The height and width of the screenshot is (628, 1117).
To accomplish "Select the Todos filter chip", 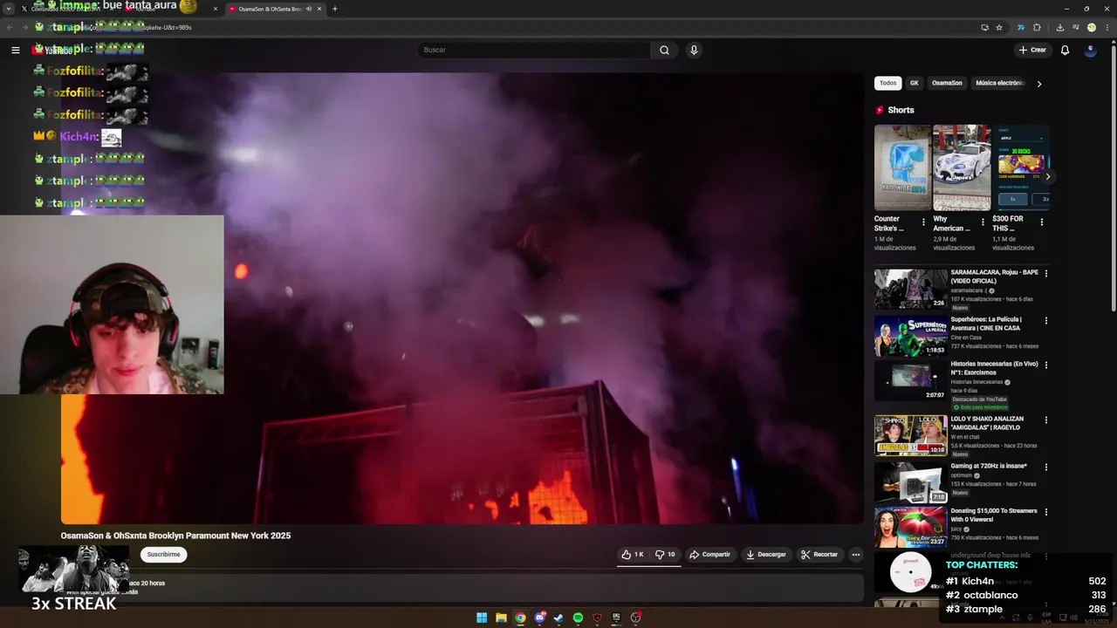I will [x=887, y=83].
